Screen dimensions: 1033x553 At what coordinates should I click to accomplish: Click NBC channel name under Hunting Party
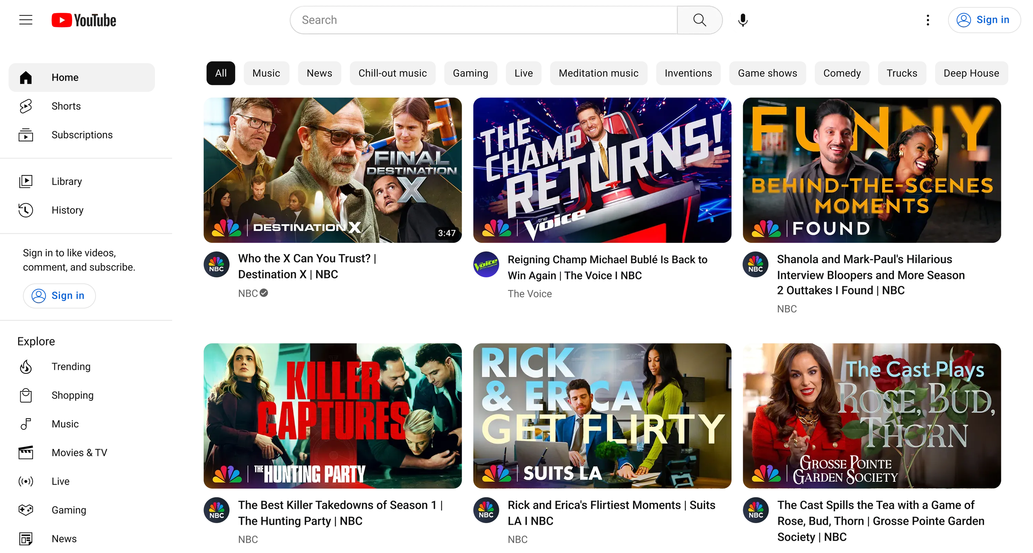pos(248,539)
